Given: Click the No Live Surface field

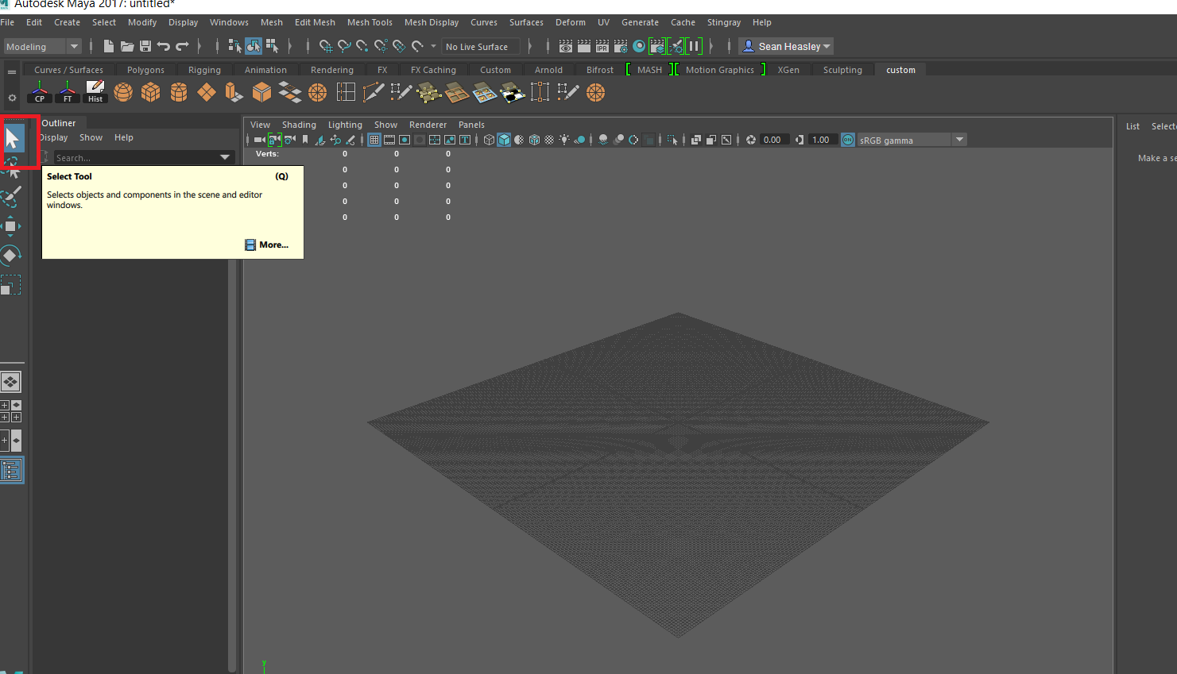Looking at the screenshot, I should (481, 47).
